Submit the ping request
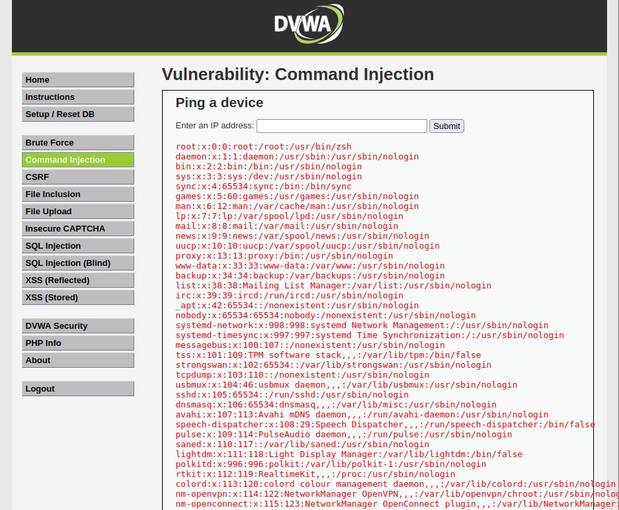The image size is (619, 510). pyautogui.click(x=446, y=126)
